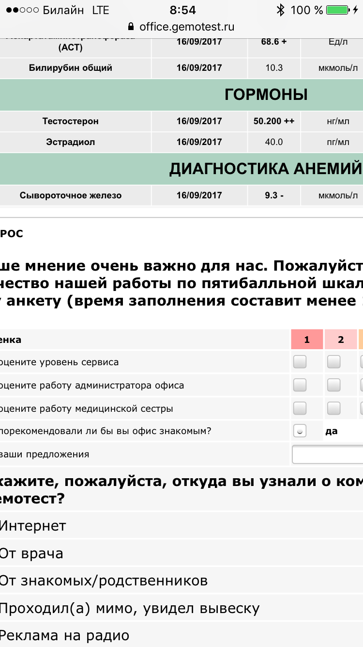Rate office administrator work as 1

click(x=300, y=385)
